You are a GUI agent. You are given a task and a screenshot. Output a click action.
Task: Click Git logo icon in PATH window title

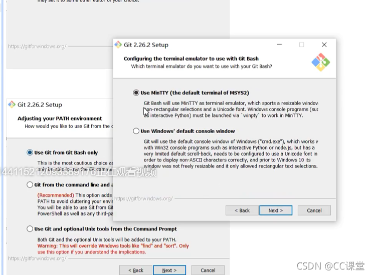[x=12, y=104]
